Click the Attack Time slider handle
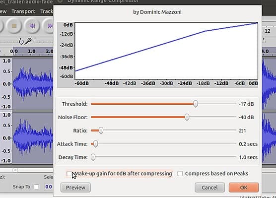Viewport: 276px width, 198px height. click(95, 144)
